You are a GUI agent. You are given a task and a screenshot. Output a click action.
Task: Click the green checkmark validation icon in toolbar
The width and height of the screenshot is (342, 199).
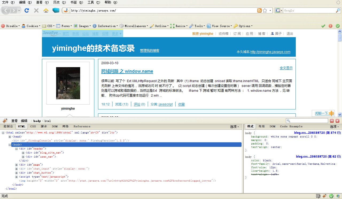(323, 26)
